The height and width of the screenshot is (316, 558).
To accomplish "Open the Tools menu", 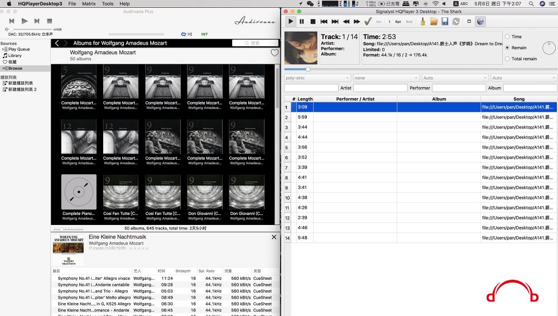I will (x=108, y=3).
